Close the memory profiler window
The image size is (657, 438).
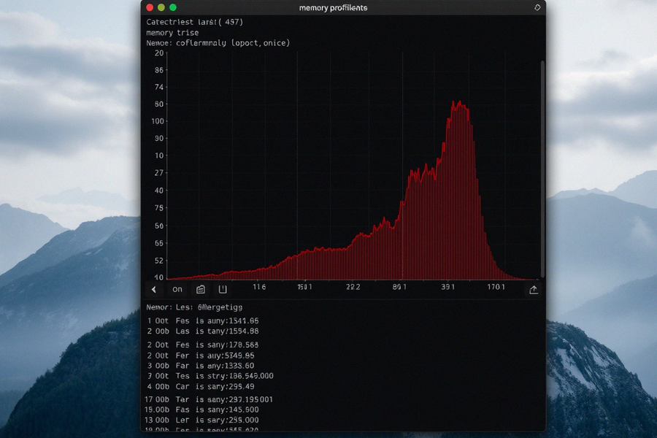coord(150,7)
